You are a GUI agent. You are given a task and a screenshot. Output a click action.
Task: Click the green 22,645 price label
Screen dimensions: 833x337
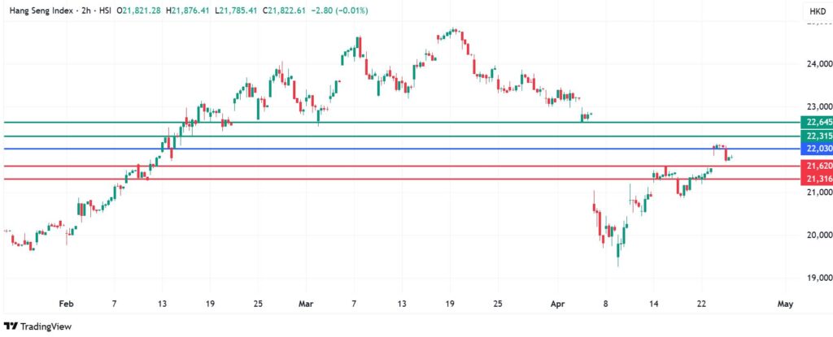click(817, 122)
